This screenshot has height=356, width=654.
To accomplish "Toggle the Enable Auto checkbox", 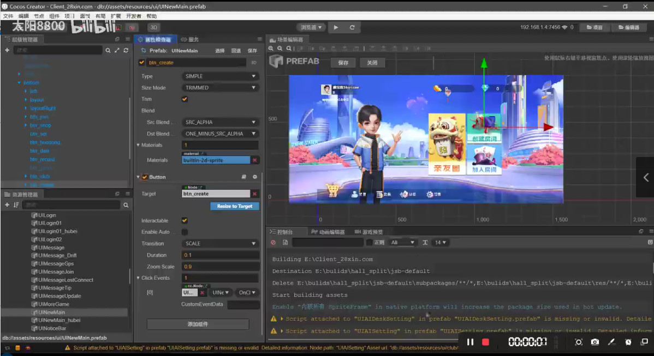I will [185, 232].
